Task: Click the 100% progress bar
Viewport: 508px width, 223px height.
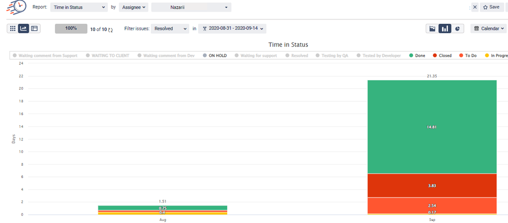Action: tap(71, 28)
